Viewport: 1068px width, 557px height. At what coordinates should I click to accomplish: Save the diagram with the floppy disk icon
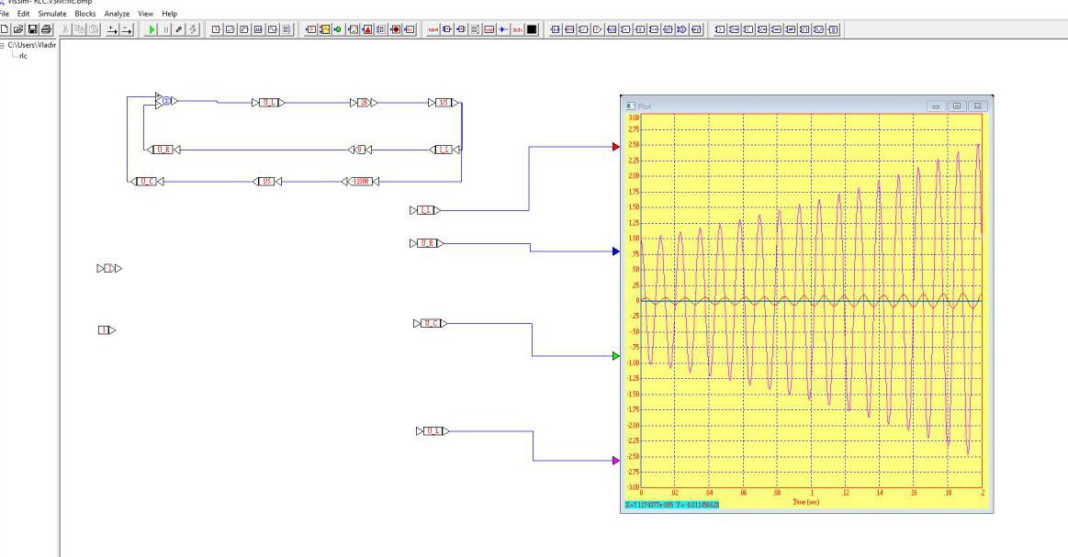coord(32,29)
